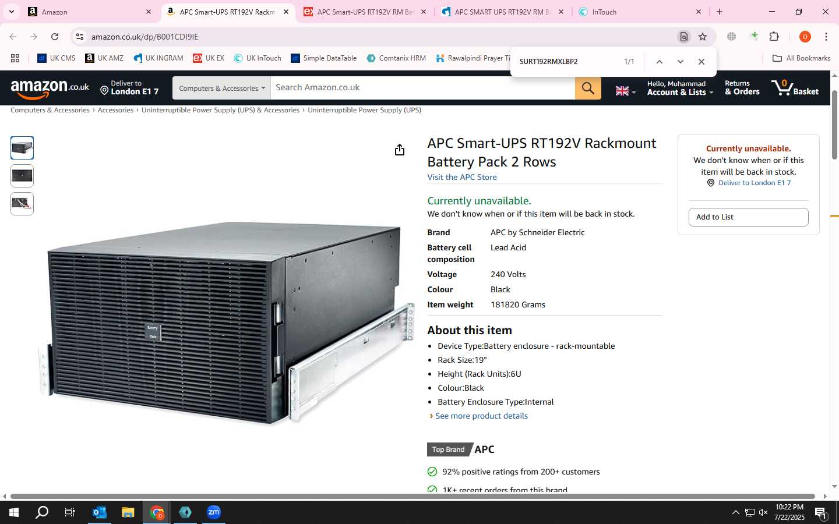The width and height of the screenshot is (839, 524).
Task: Open Windows Start menu
Action: (13, 512)
